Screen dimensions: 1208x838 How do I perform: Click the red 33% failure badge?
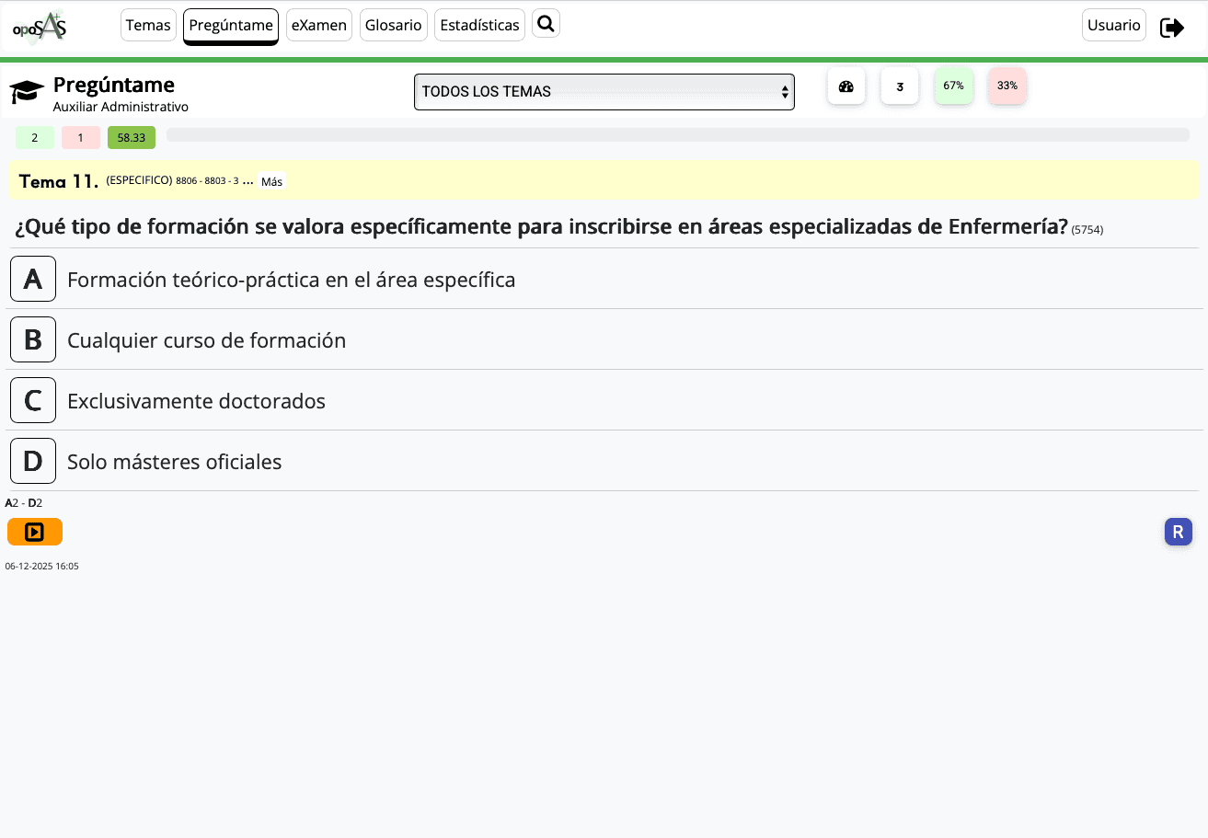coord(1007,86)
